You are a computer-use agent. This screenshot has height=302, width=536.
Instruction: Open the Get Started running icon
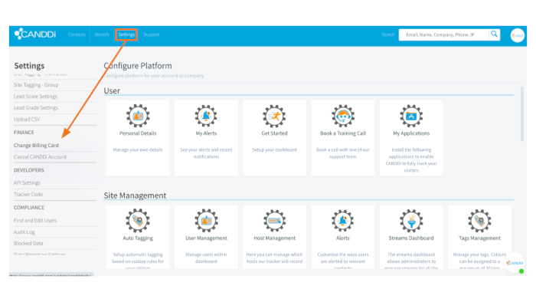coord(274,116)
